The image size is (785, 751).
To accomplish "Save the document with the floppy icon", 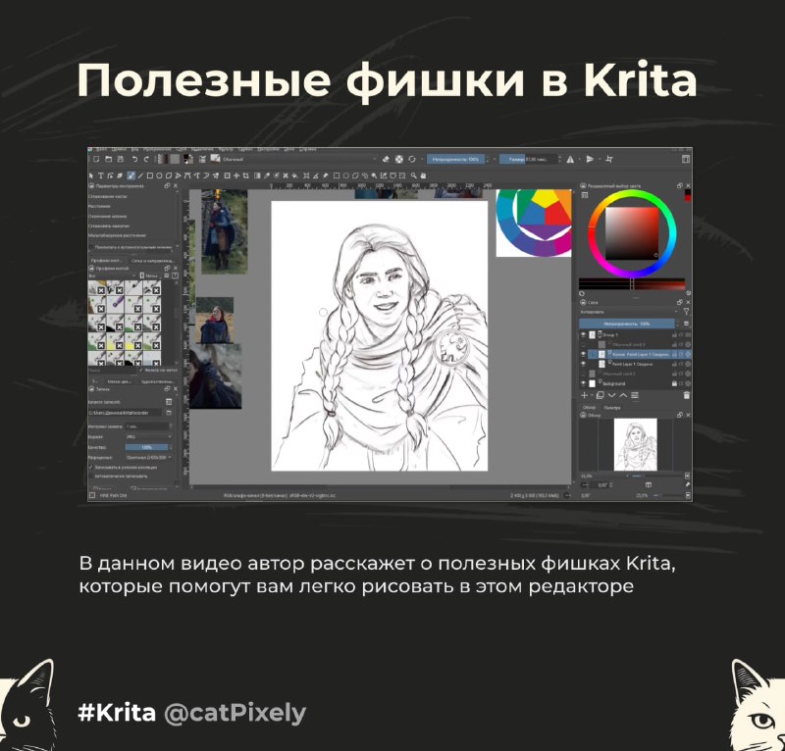I will 120,159.
